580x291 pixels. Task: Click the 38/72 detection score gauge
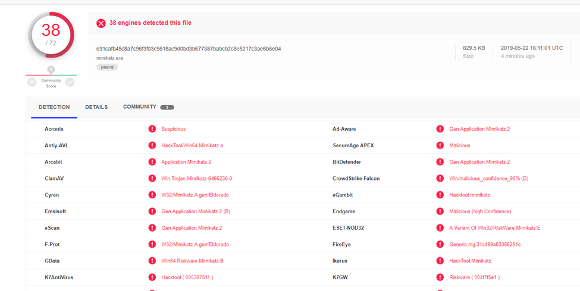click(x=51, y=34)
